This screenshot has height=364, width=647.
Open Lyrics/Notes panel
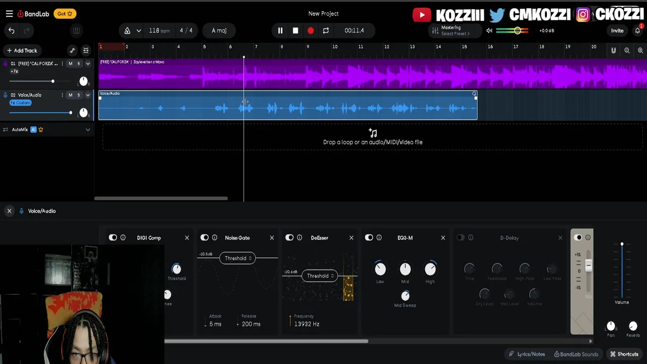pos(527,354)
